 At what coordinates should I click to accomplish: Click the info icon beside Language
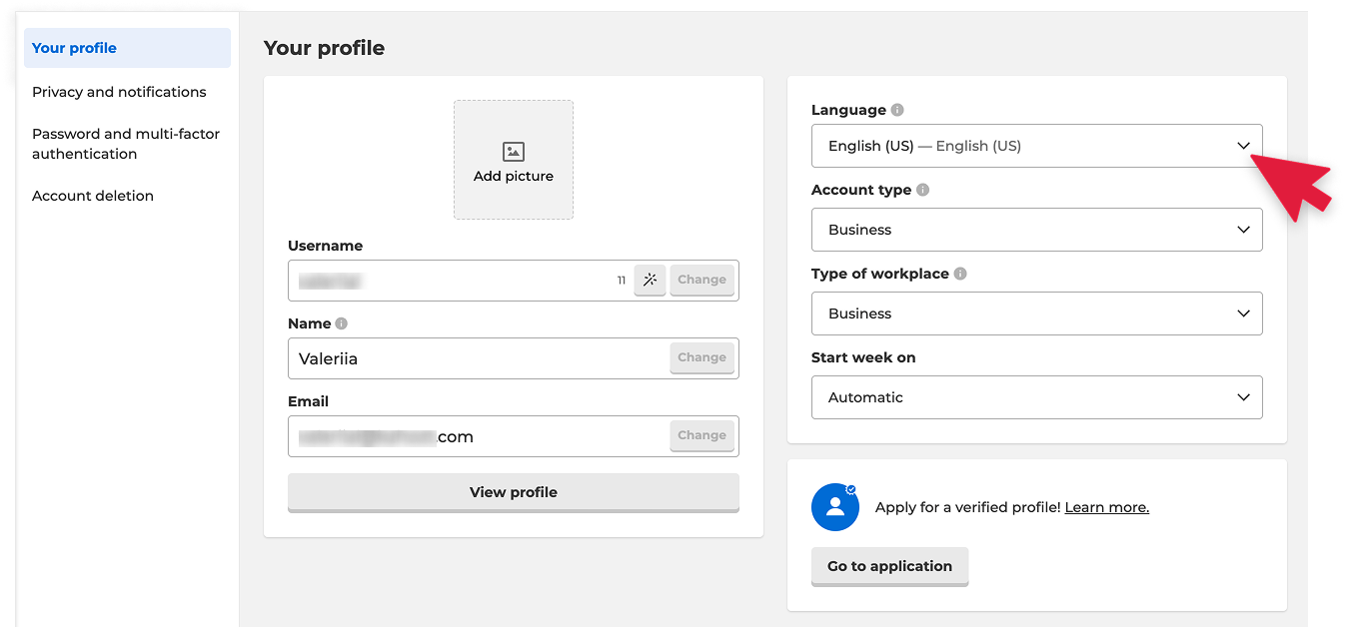tap(897, 110)
